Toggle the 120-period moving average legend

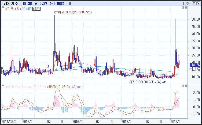tap(36, 9)
